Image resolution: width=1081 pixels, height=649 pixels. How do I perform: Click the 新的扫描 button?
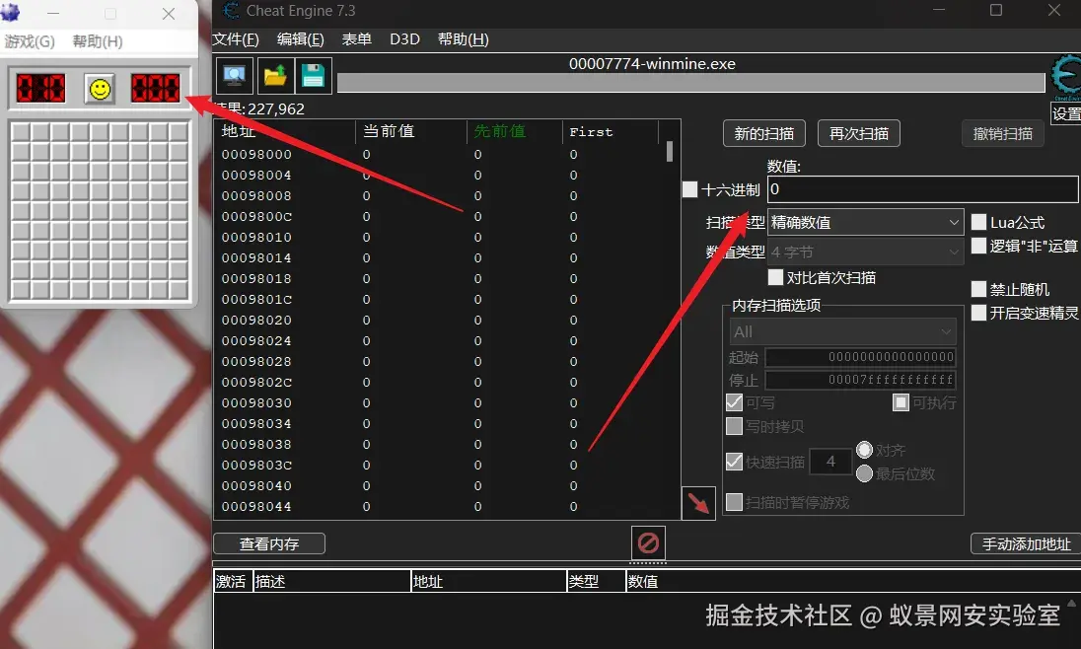click(763, 133)
